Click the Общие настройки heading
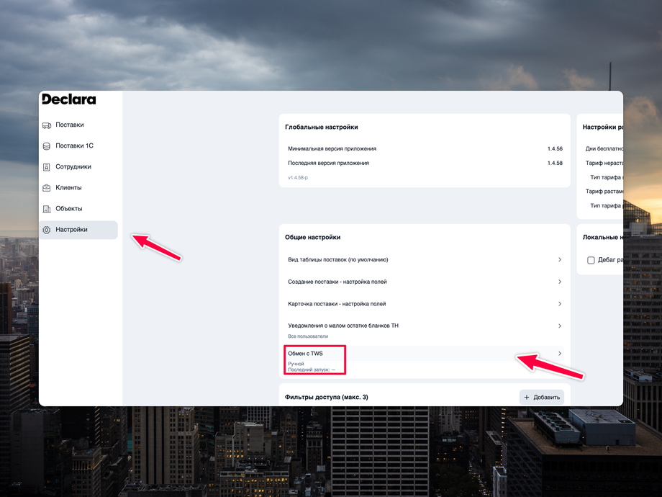The width and height of the screenshot is (662, 497). [312, 238]
